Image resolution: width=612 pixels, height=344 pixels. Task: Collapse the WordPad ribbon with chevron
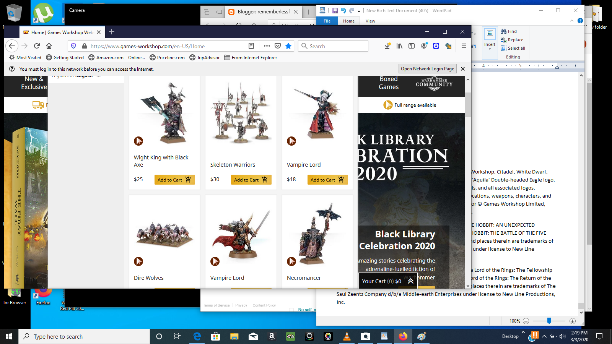(572, 21)
